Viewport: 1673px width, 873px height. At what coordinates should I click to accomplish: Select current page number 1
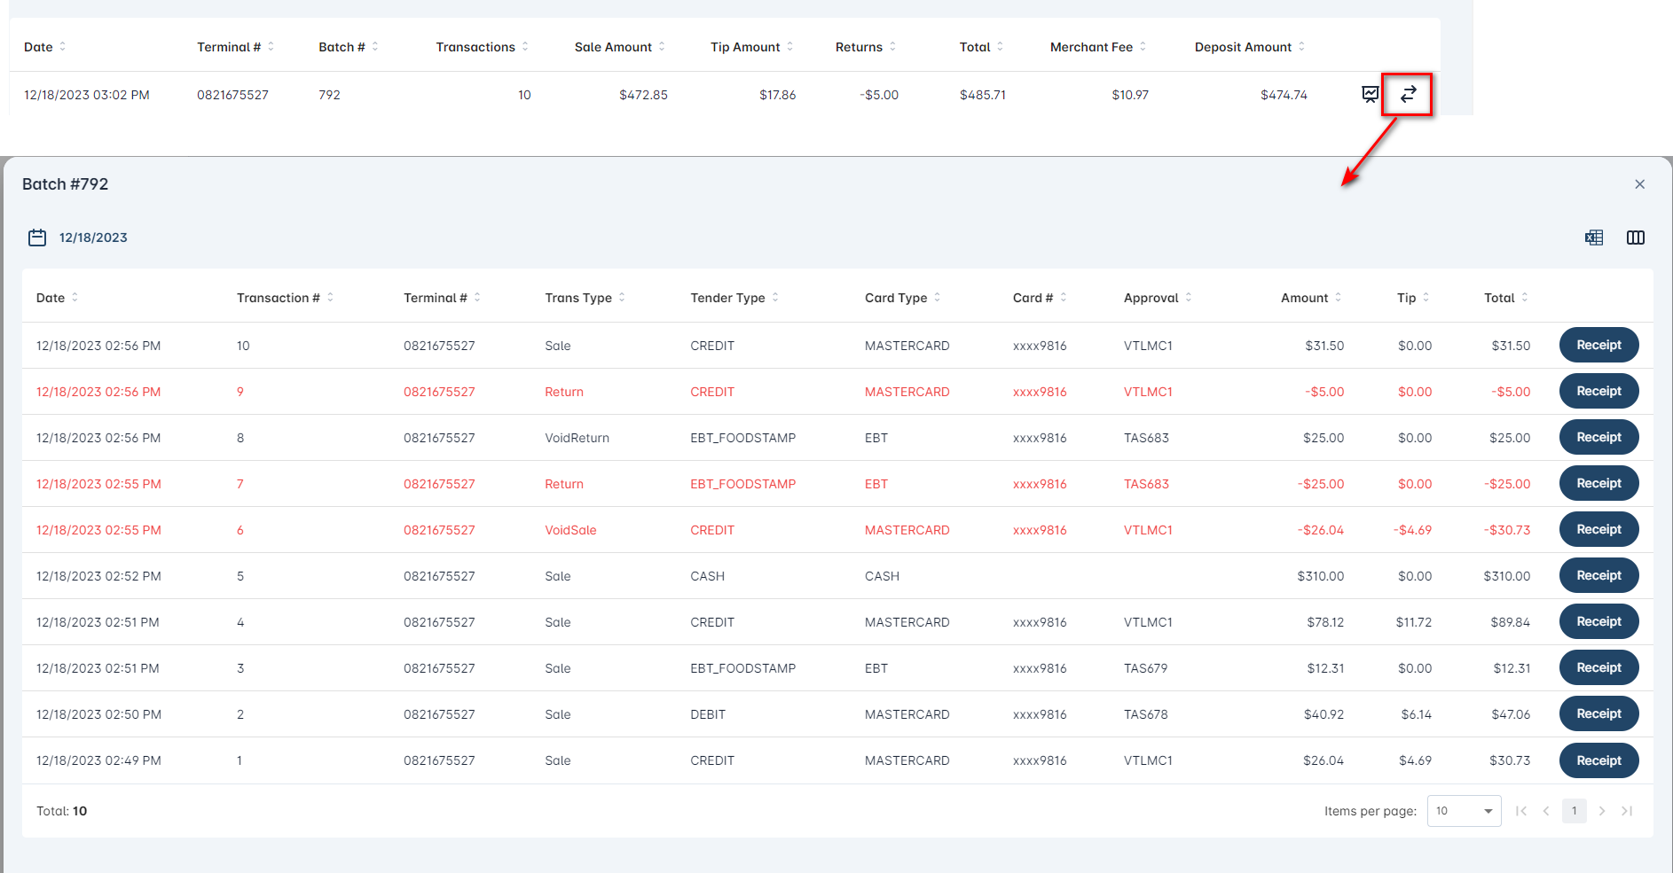point(1575,810)
